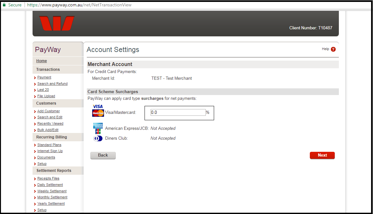Screen dimensions: 373x214
Task: Select Bulk Add/Edit under Customers
Action: click(48, 130)
